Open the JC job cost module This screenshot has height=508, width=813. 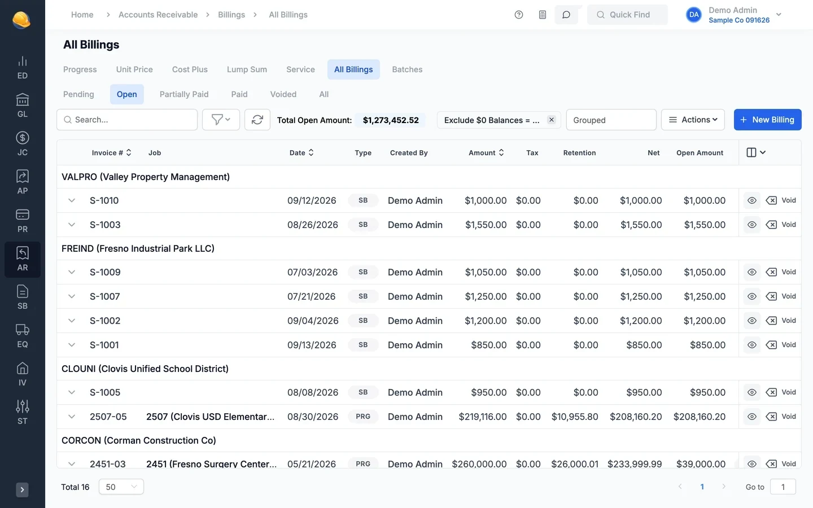[x=23, y=144]
